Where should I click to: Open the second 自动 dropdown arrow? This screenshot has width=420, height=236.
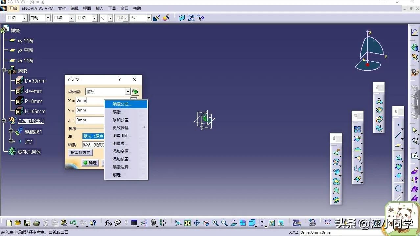pos(48,18)
